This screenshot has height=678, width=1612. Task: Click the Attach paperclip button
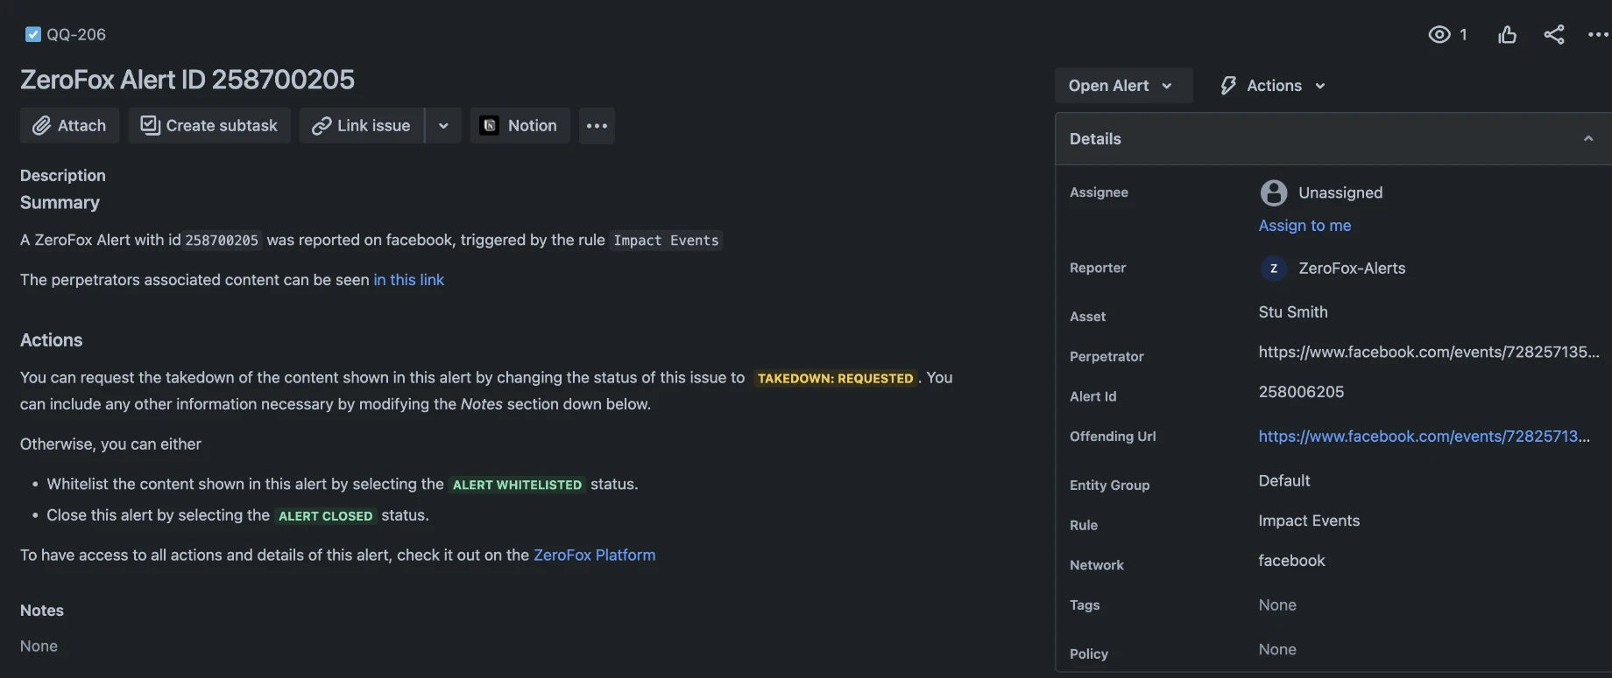pos(69,126)
